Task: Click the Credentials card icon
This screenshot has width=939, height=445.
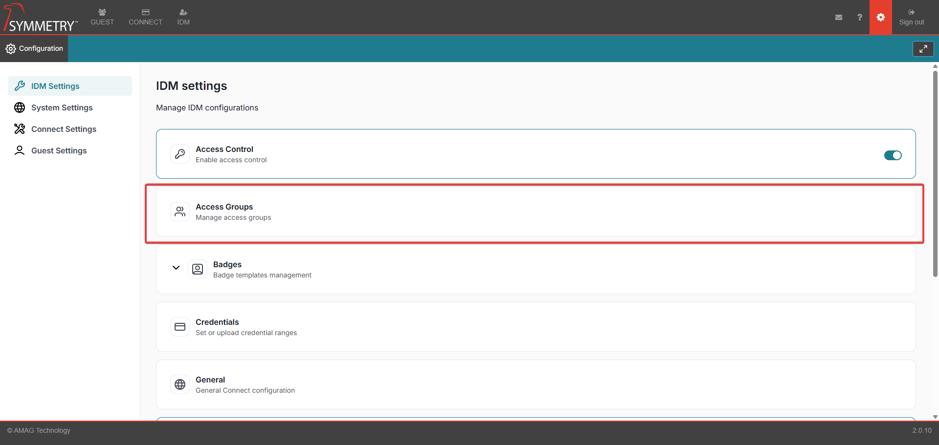Action: click(x=180, y=327)
